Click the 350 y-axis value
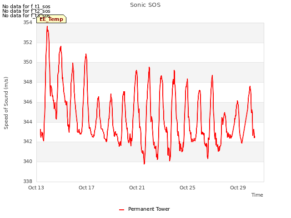Screen dimensions: 291x218 tap(28, 62)
